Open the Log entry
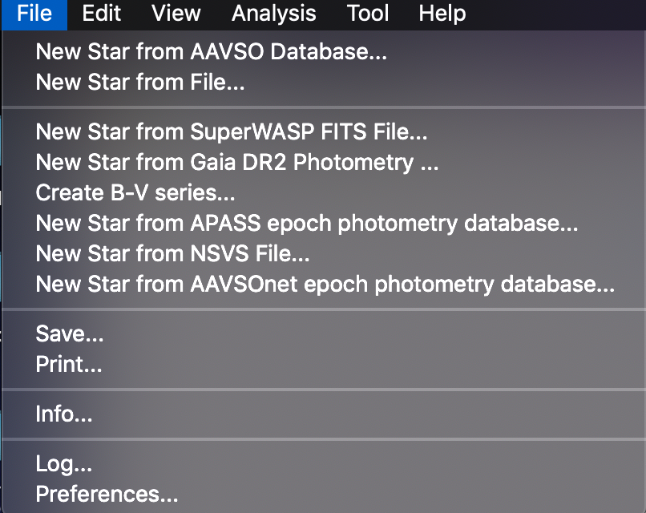Screen dimensions: 646x513 click(x=63, y=464)
